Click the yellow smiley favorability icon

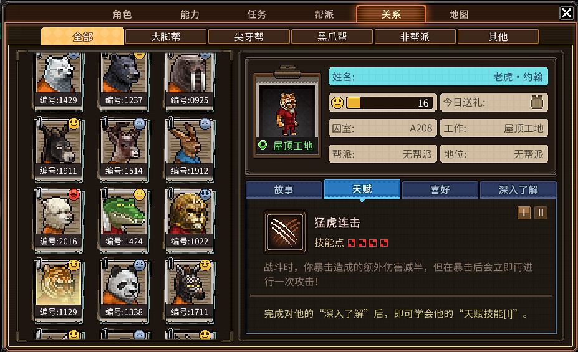(337, 102)
